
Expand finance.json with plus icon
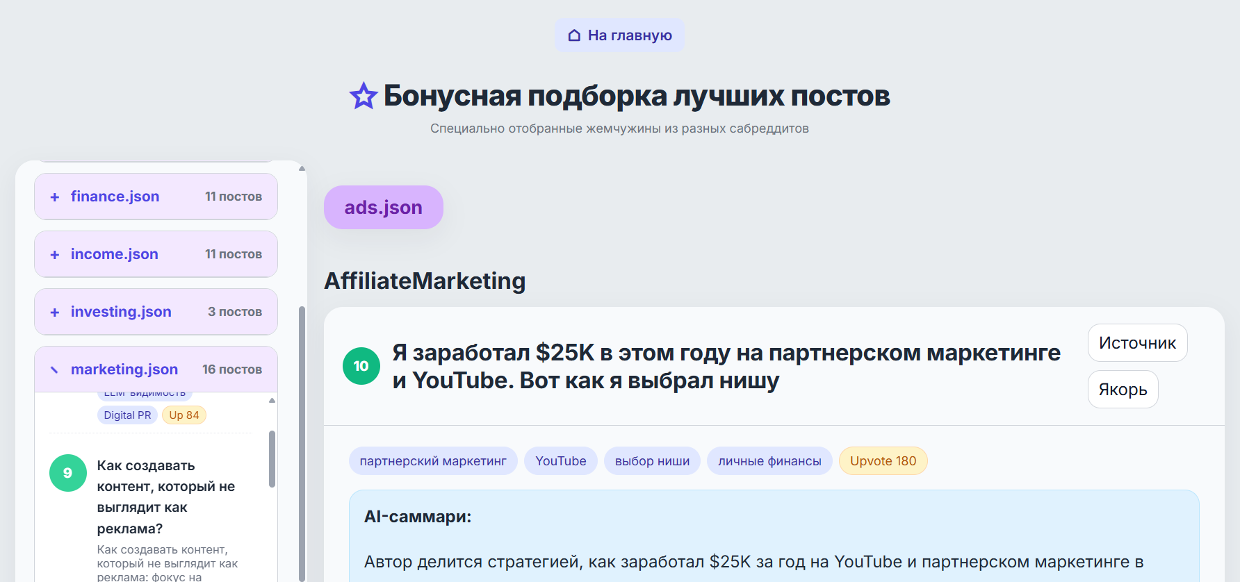click(x=55, y=197)
